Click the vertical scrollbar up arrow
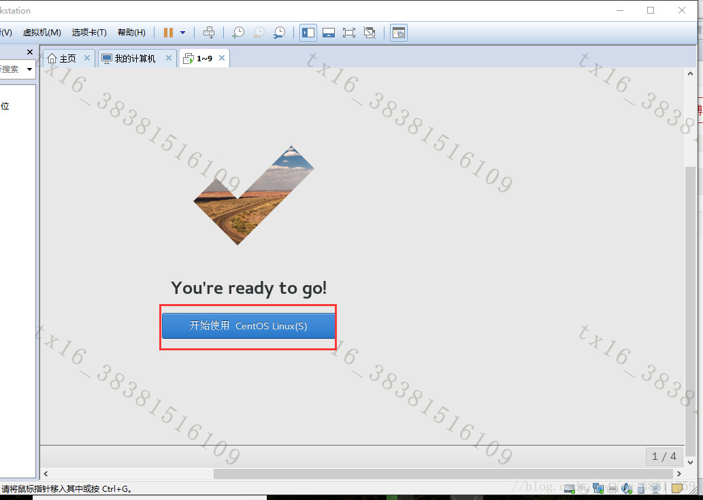The width and height of the screenshot is (703, 500). click(691, 73)
